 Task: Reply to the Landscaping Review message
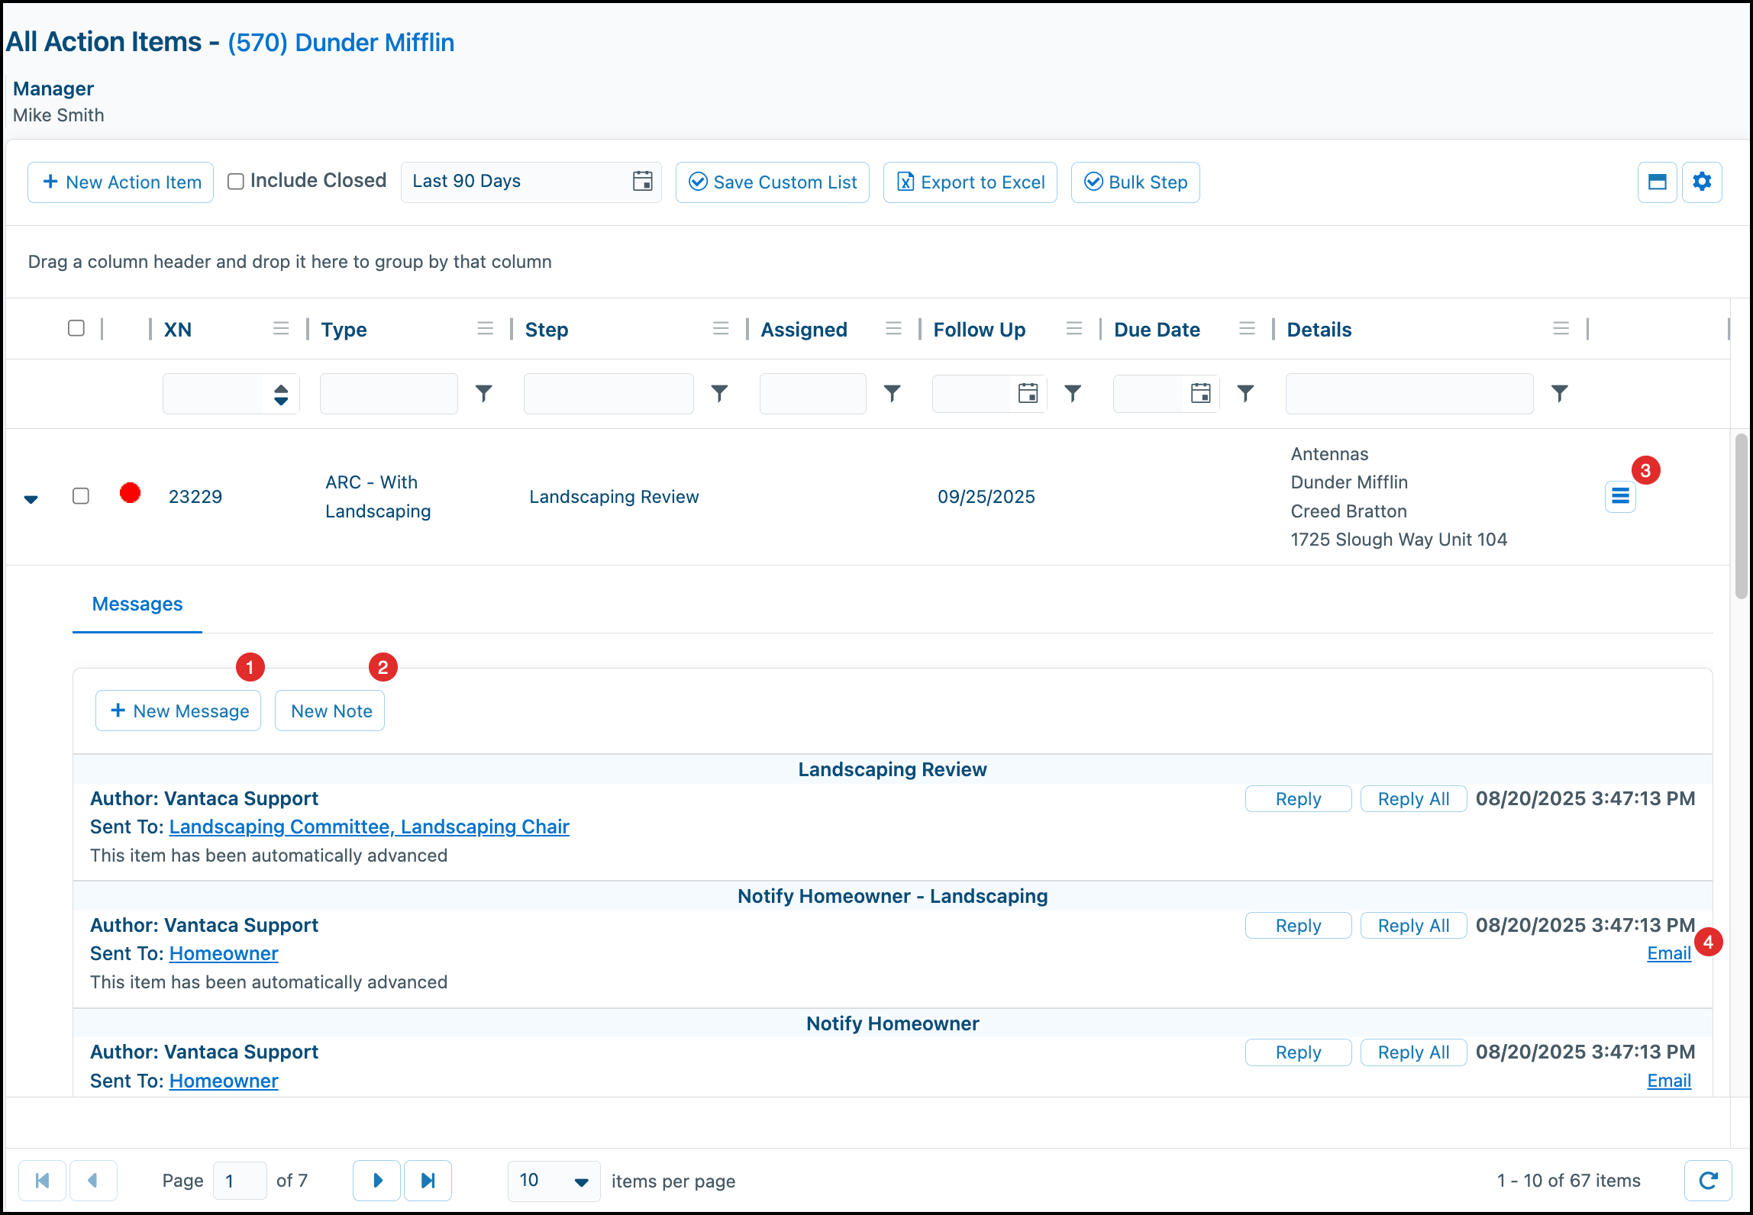[1298, 799]
